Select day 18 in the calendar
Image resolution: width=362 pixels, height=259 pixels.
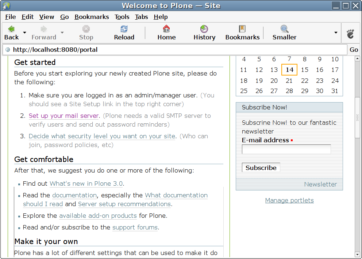(244, 81)
